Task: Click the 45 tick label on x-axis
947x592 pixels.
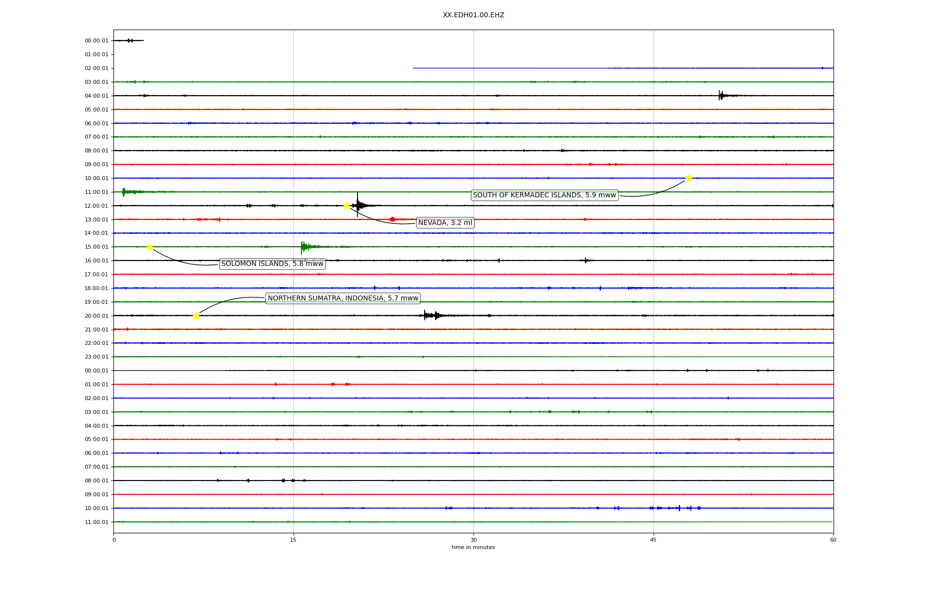Action: (x=653, y=540)
